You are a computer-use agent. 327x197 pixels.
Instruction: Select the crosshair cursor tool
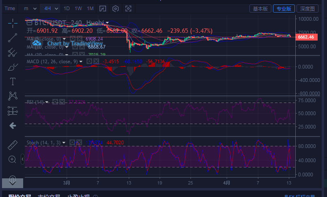13,23
